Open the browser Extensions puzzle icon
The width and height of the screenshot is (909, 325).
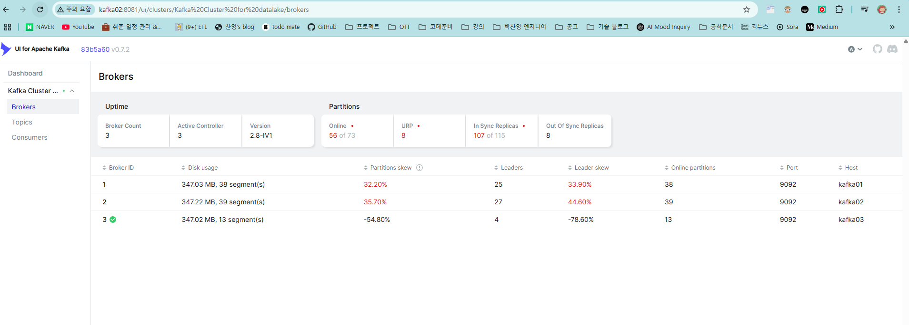tap(839, 10)
